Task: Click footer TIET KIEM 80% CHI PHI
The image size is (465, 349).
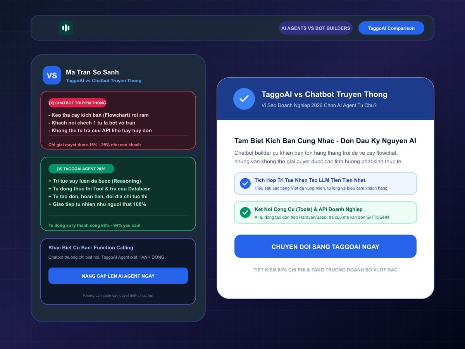Action: pos(325,270)
